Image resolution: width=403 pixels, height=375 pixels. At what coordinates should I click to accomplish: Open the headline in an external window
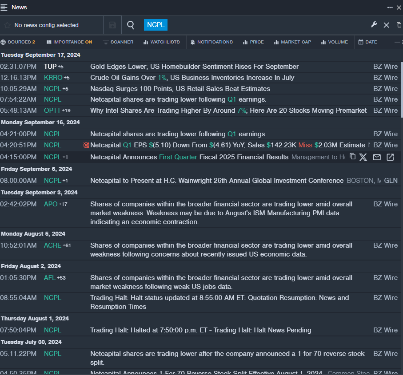click(x=390, y=157)
